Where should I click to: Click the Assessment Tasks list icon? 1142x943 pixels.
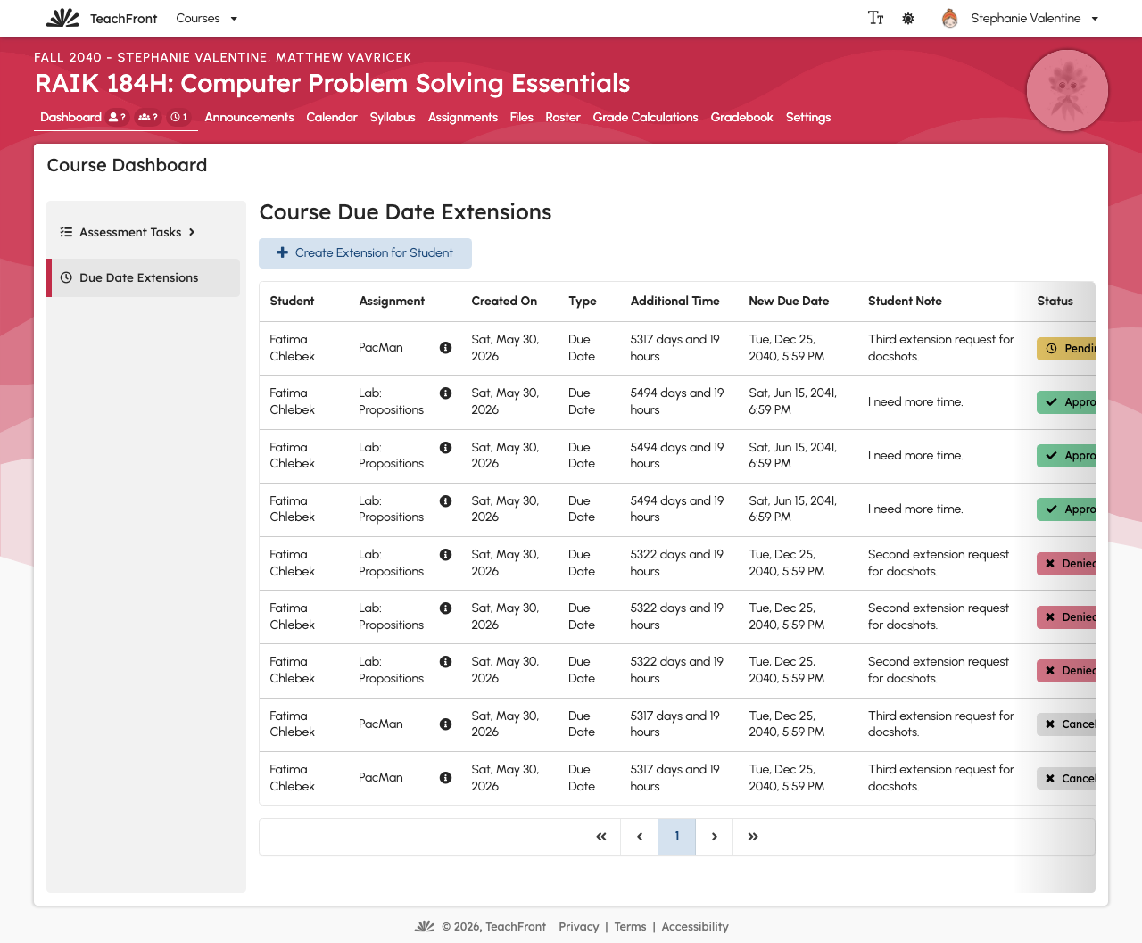pos(66,232)
